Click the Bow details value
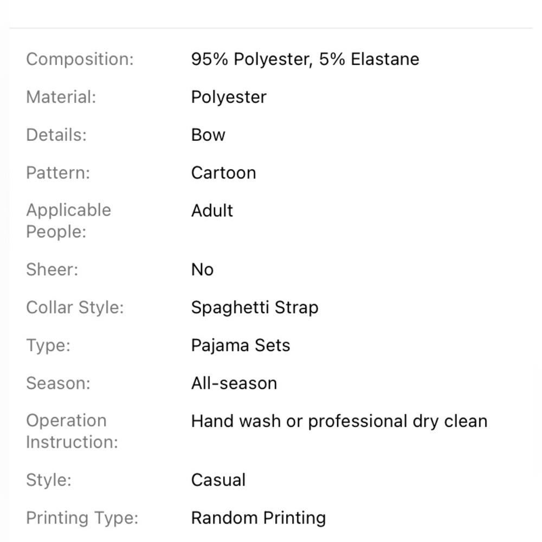Image resolution: width=542 pixels, height=542 pixels. [x=208, y=135]
